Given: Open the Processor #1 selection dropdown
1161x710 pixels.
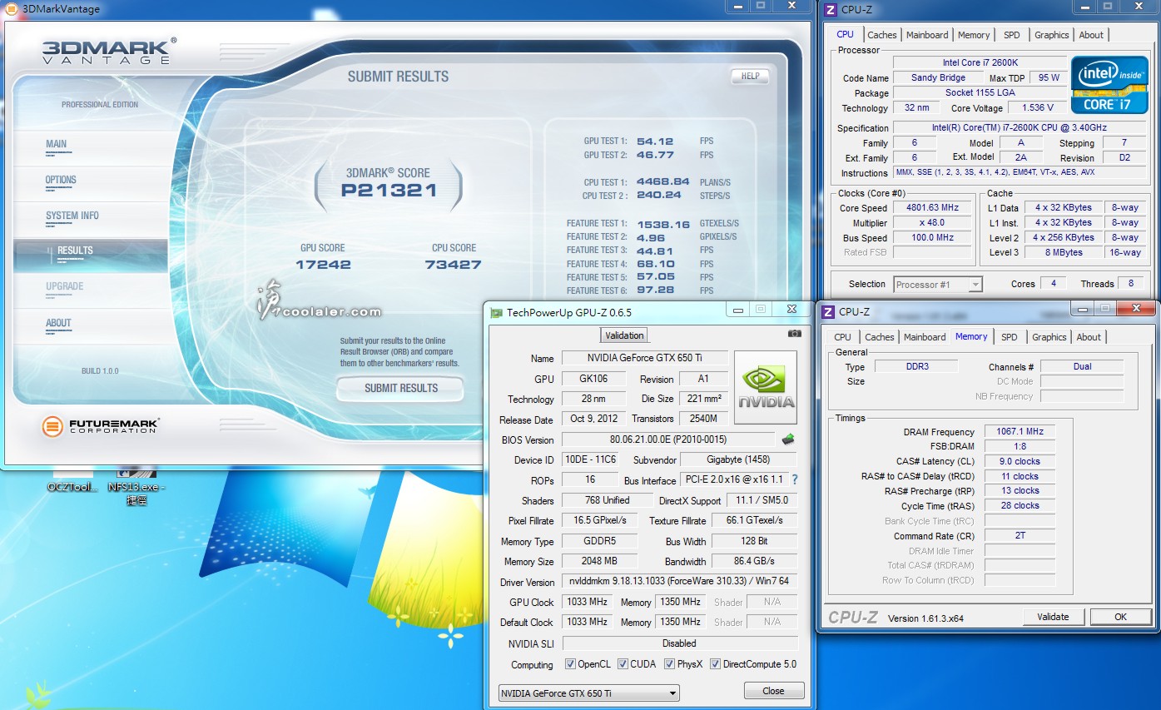Looking at the screenshot, I should point(938,285).
